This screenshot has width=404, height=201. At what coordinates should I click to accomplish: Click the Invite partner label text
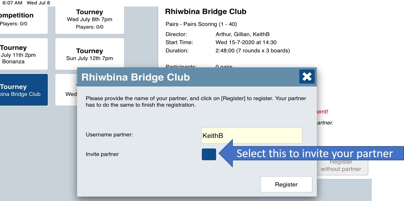[102, 154]
